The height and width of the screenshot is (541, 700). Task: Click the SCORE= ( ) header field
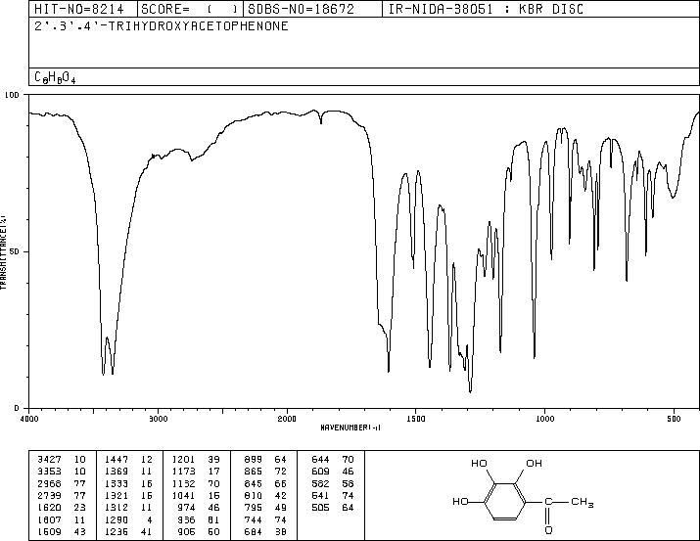click(x=190, y=9)
